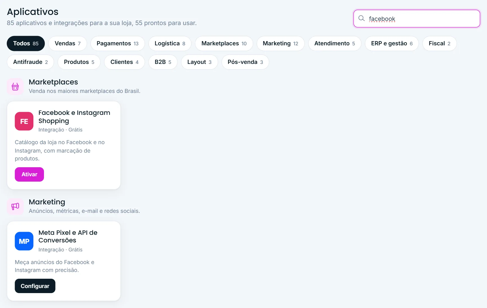Viewport: 487px width, 308px height.
Task: Select the Clientes filter chip
Action: click(x=124, y=62)
